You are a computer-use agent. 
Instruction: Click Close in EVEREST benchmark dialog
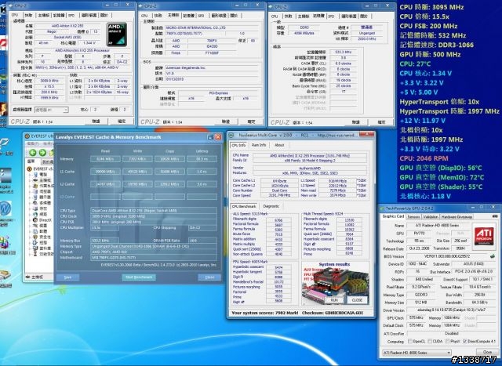209,277
